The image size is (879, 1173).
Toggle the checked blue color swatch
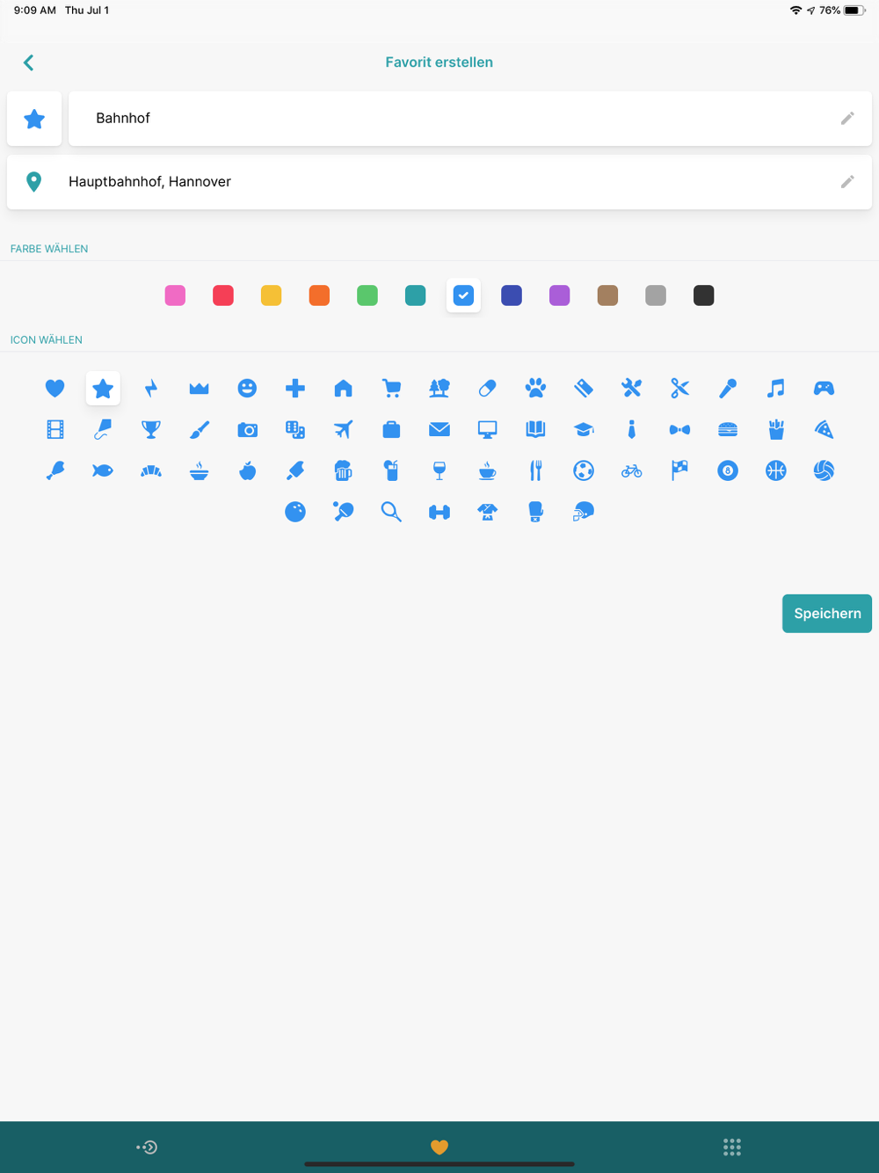pyautogui.click(x=463, y=295)
